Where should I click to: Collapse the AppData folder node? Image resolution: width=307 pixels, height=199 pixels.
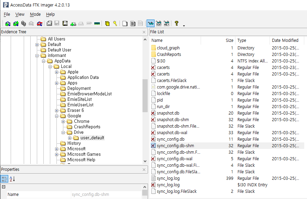pyautogui.click(x=43, y=61)
